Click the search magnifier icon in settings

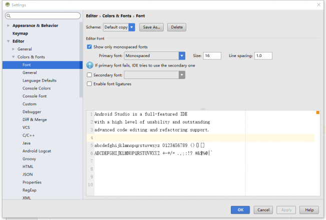(x=9, y=15)
